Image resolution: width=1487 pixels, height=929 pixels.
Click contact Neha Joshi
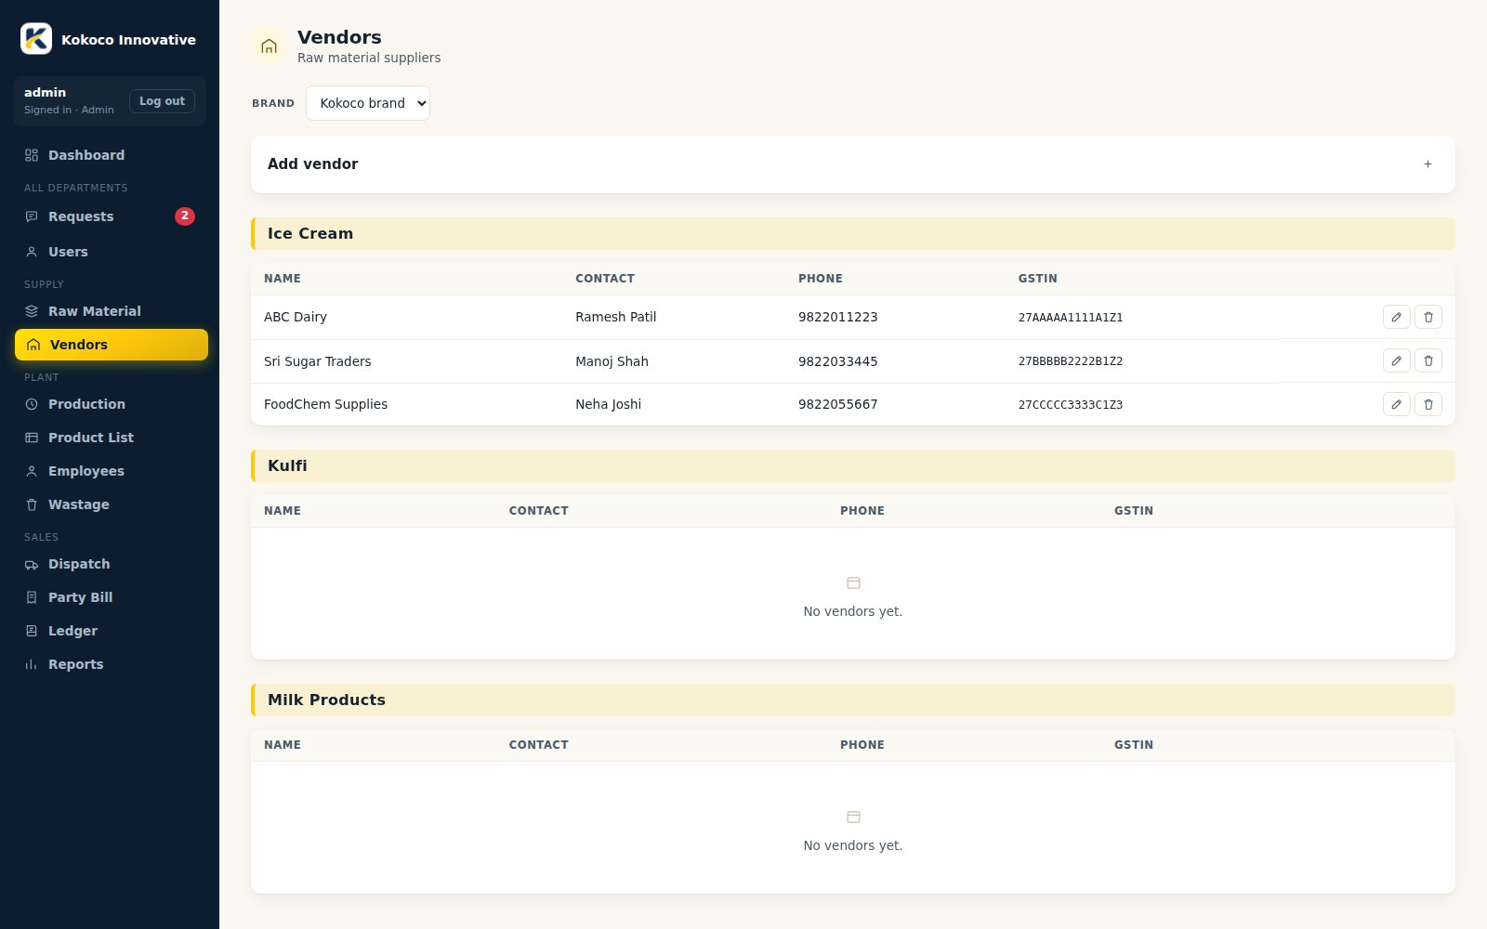click(x=608, y=404)
